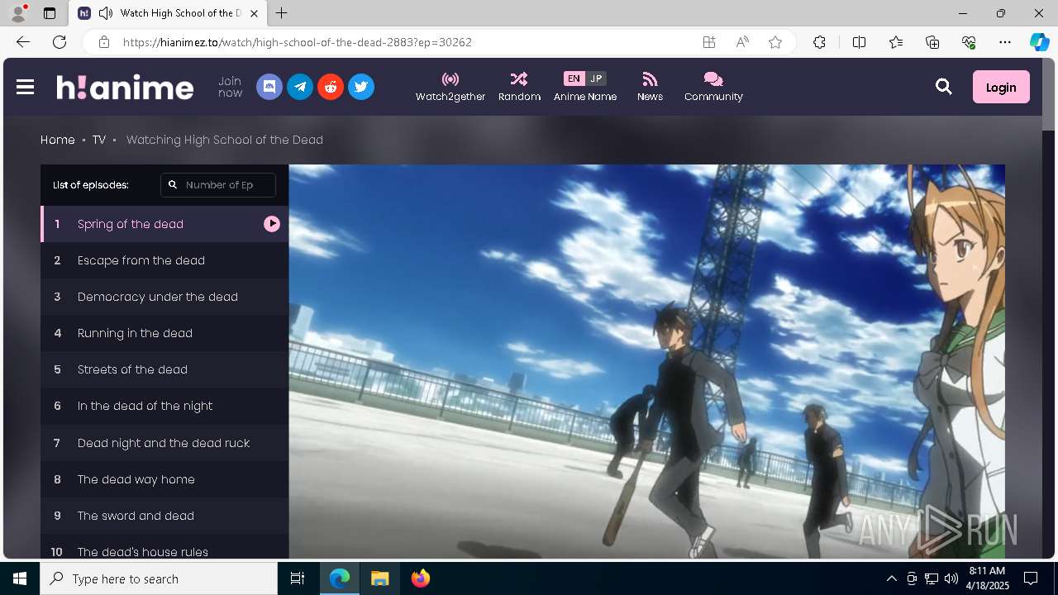The height and width of the screenshot is (595, 1058).
Task: Go to TV breadcrumb
Action: pyautogui.click(x=99, y=140)
